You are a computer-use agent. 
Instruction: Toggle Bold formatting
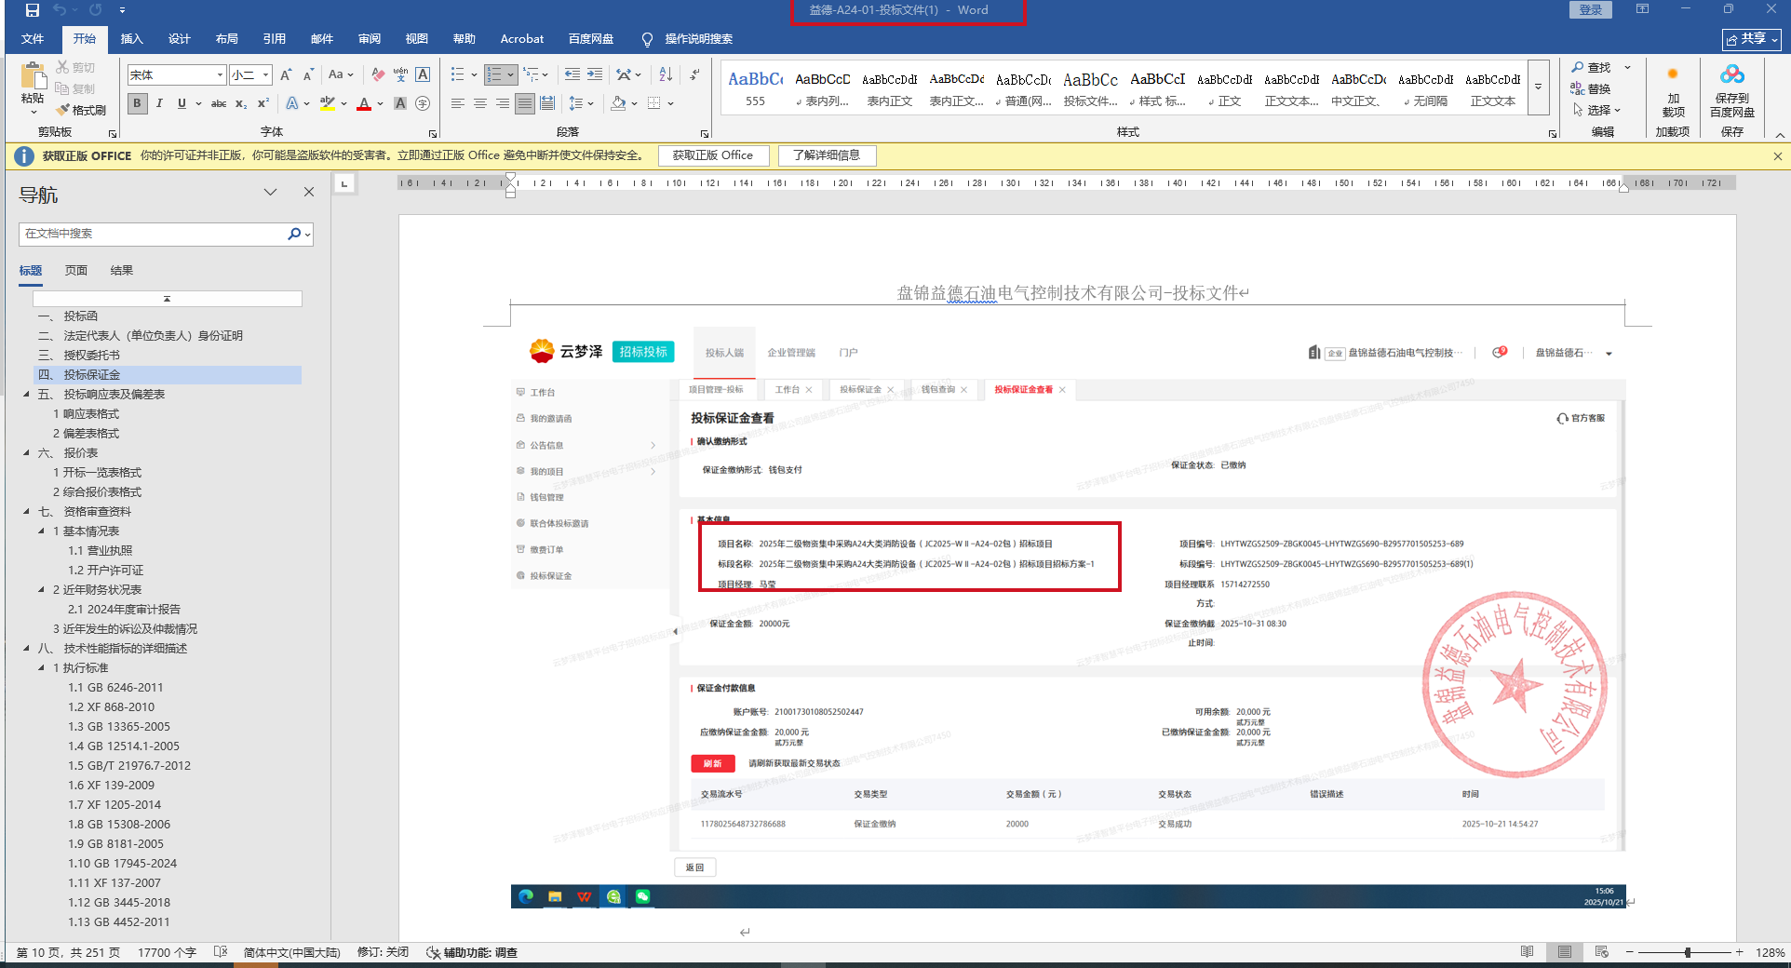pyautogui.click(x=138, y=103)
